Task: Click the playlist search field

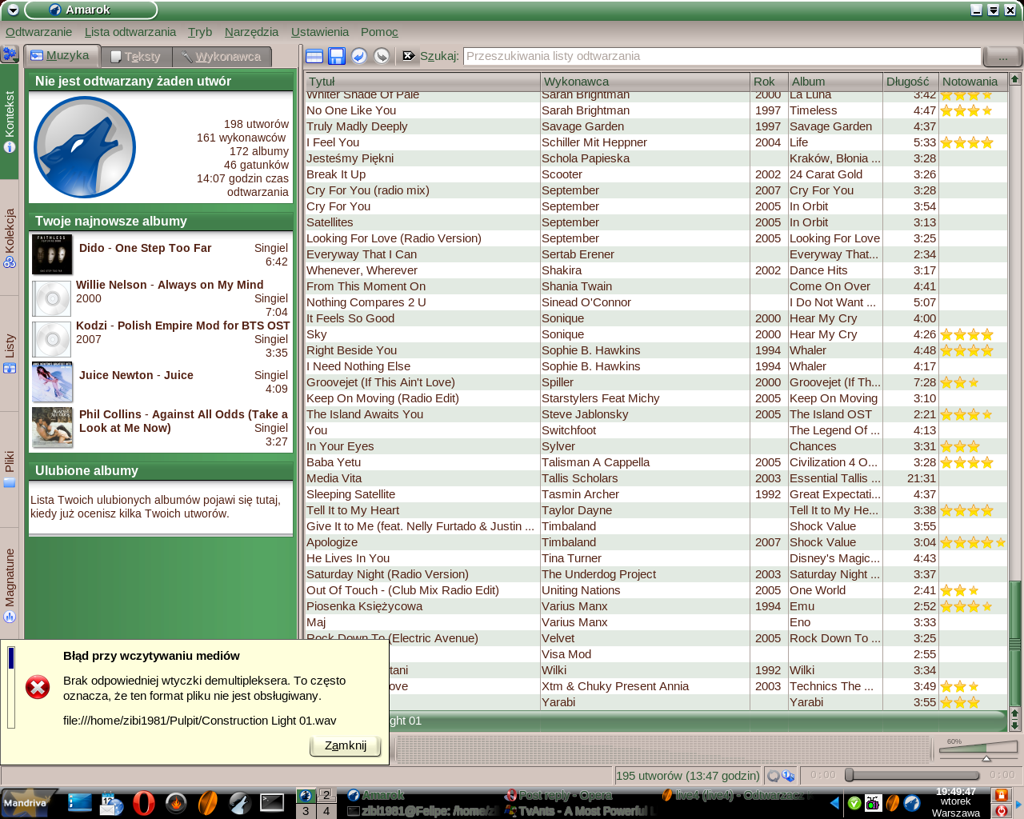Action: pos(722,56)
